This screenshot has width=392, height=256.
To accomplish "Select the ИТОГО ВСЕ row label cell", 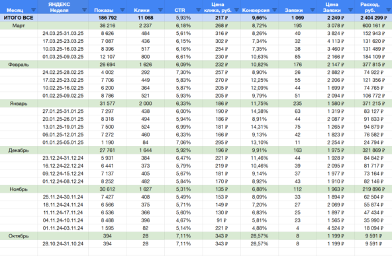I will point(19,18).
